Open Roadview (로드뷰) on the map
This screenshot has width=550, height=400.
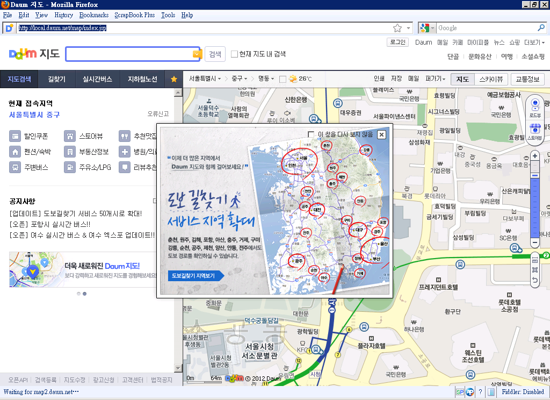(535, 108)
